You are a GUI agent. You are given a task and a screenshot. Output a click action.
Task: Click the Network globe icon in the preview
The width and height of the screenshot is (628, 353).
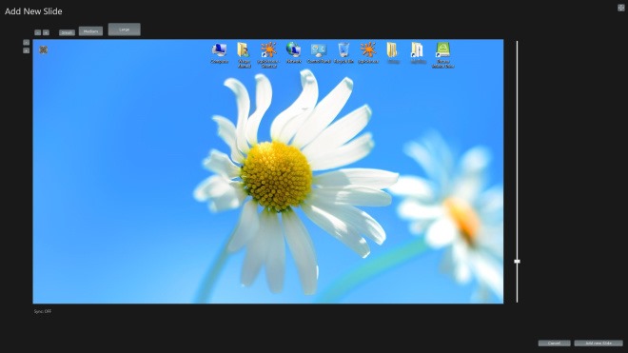(x=294, y=49)
